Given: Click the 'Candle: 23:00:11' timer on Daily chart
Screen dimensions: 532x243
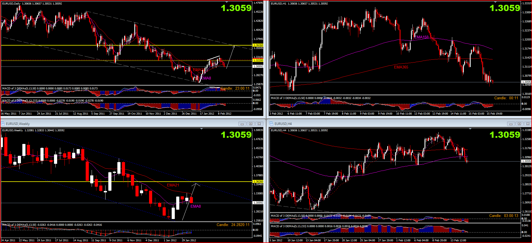Looking at the screenshot, I should pyautogui.click(x=235, y=89).
